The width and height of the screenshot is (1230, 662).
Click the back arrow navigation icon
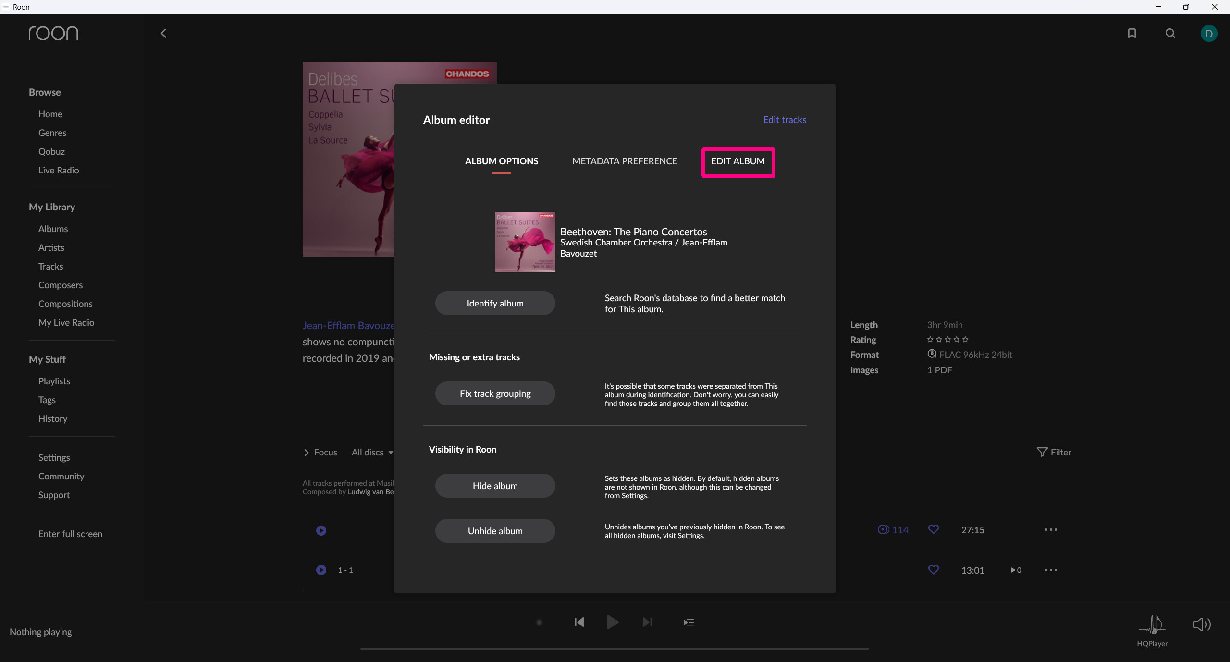(163, 33)
